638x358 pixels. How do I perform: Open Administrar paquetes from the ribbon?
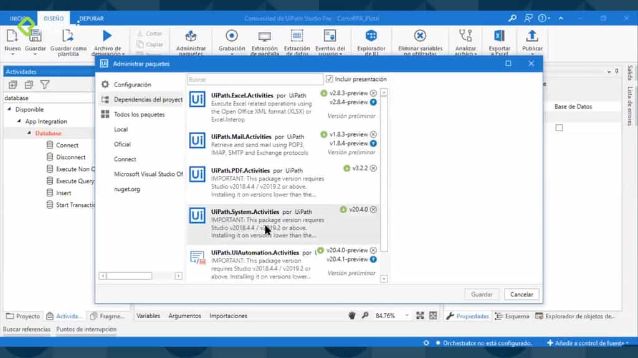click(x=191, y=36)
